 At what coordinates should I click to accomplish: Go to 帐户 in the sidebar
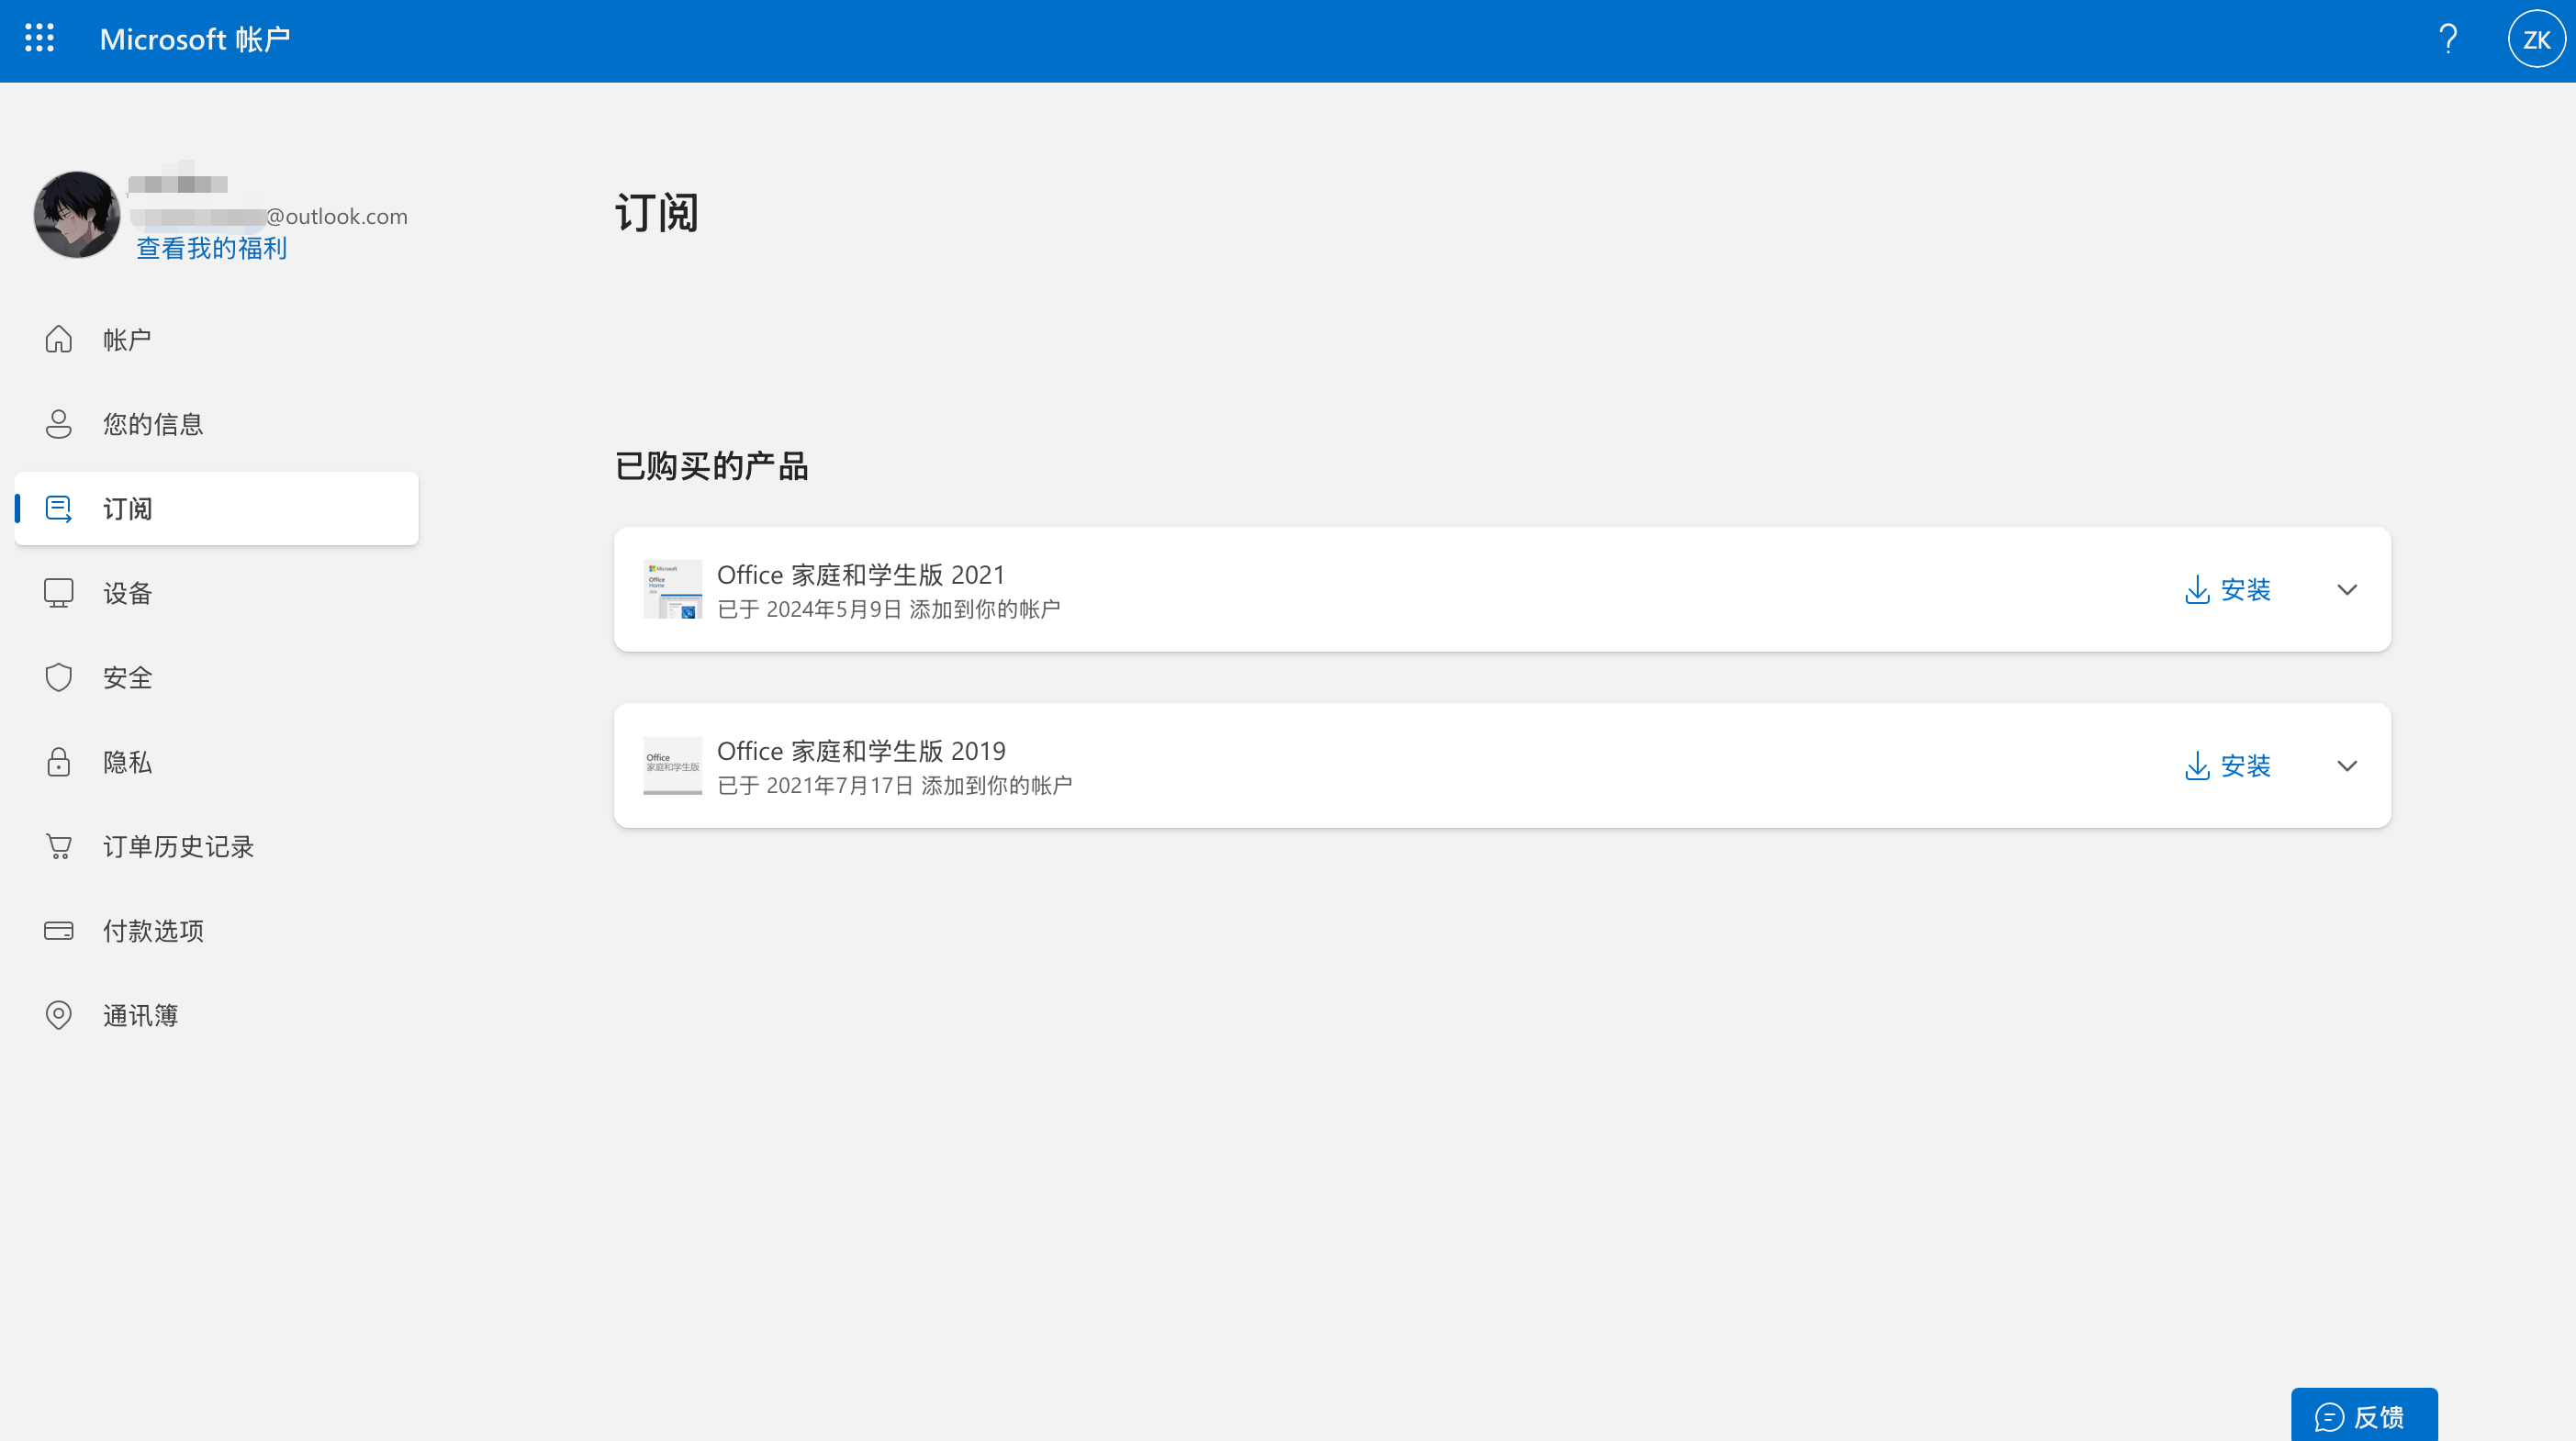tap(216, 339)
